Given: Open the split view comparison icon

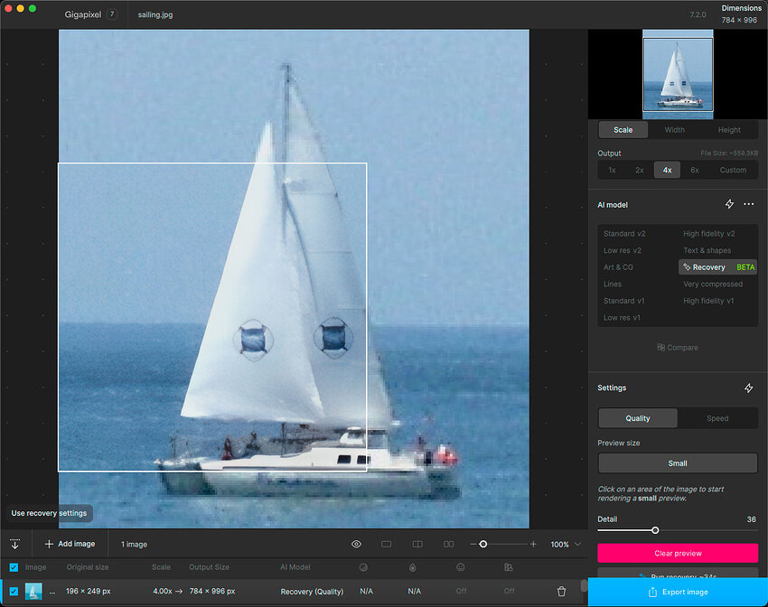Looking at the screenshot, I should point(417,544).
